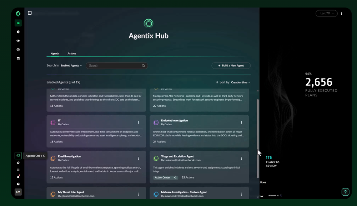
Task: Open the EM user avatar at sidebar bottom
Action: pyautogui.click(x=18, y=192)
